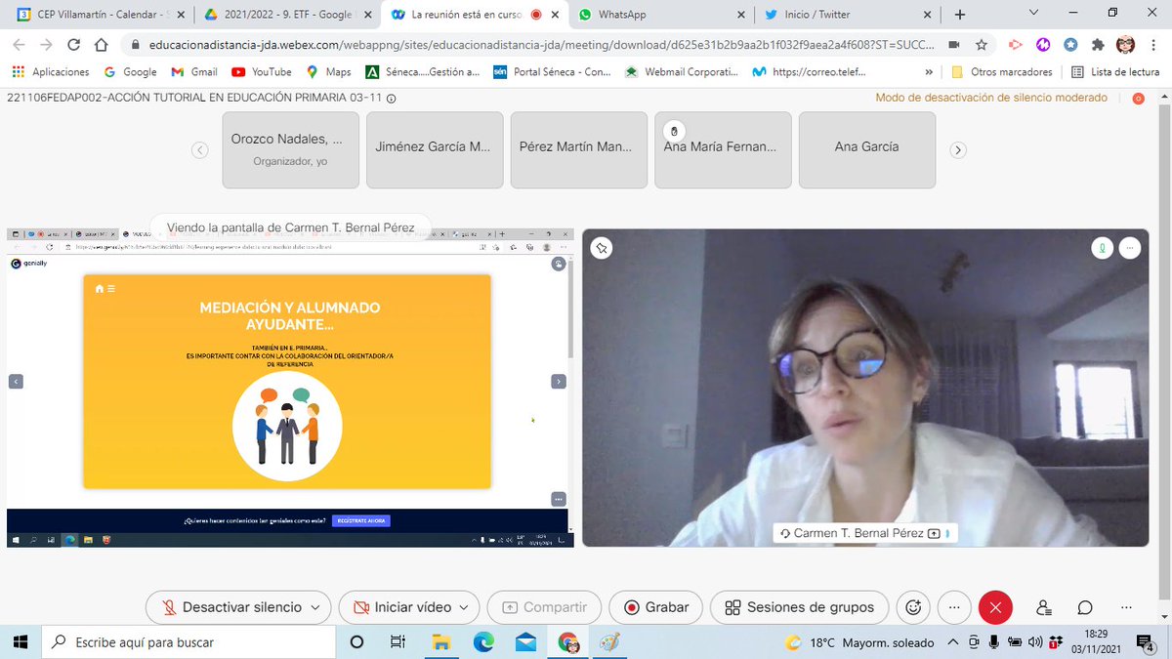The width and height of the screenshot is (1172, 659).
Task: Click home icon on the Genially slide
Action: pyautogui.click(x=100, y=289)
